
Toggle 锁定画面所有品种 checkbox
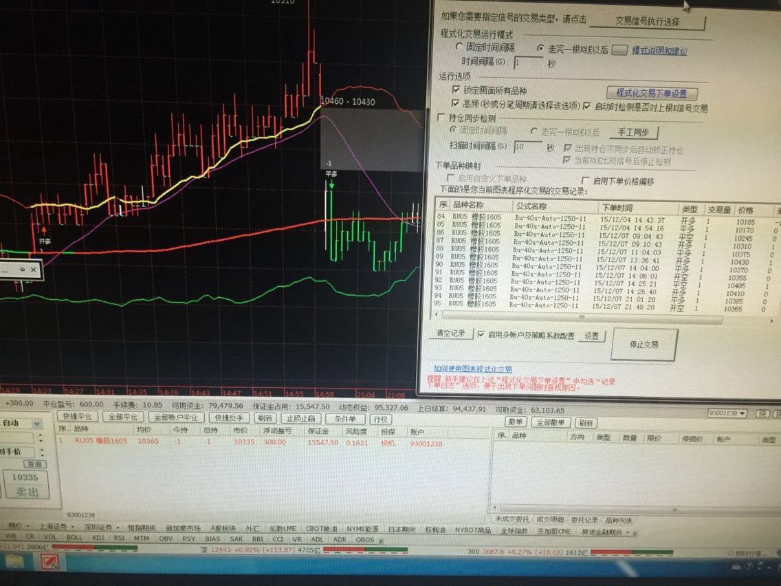pos(456,90)
